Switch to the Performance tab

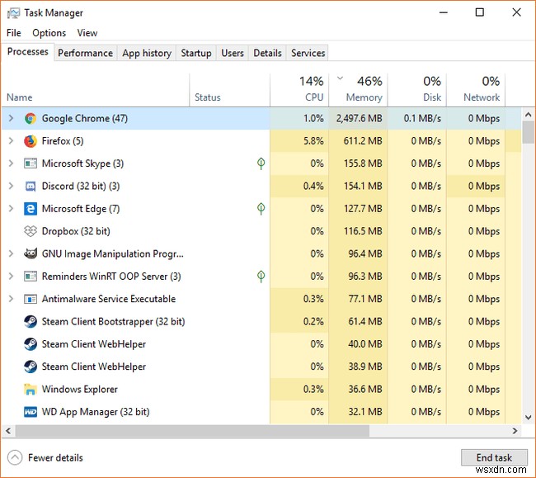(86, 53)
